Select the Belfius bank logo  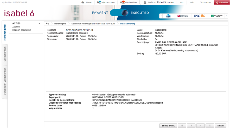182,16
